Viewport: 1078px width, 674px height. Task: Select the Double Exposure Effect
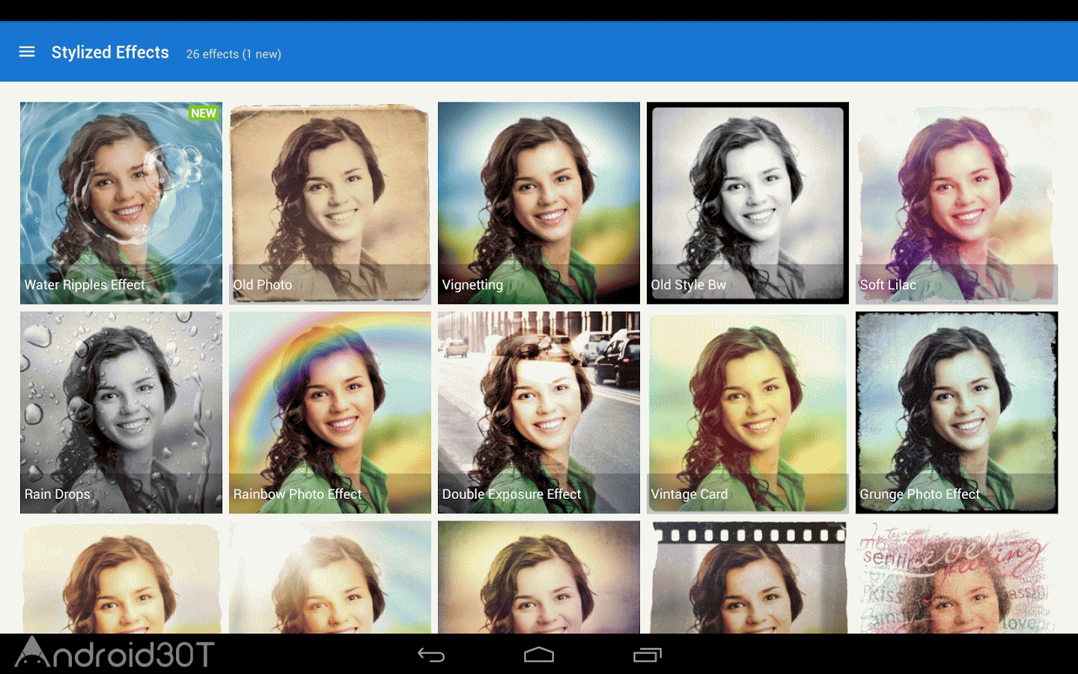pyautogui.click(x=539, y=413)
